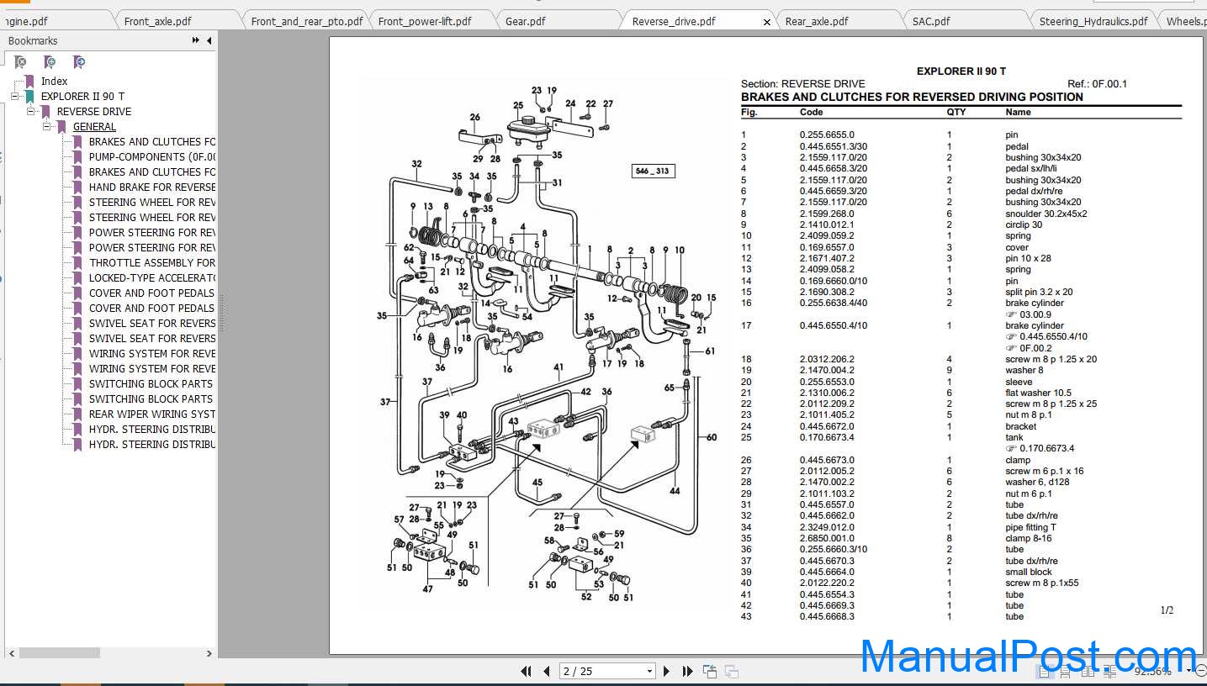Click right arrow of bookmarks horizontal scrollbar
Viewport: 1207px width, 686px height.
(x=209, y=653)
